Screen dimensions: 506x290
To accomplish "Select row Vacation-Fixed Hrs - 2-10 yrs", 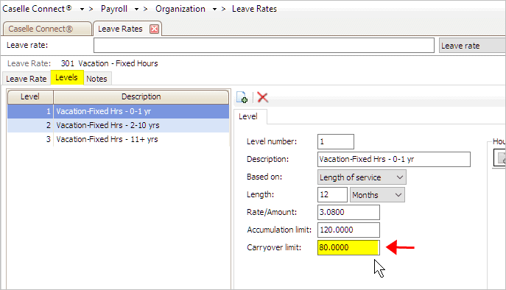I will 118,125.
